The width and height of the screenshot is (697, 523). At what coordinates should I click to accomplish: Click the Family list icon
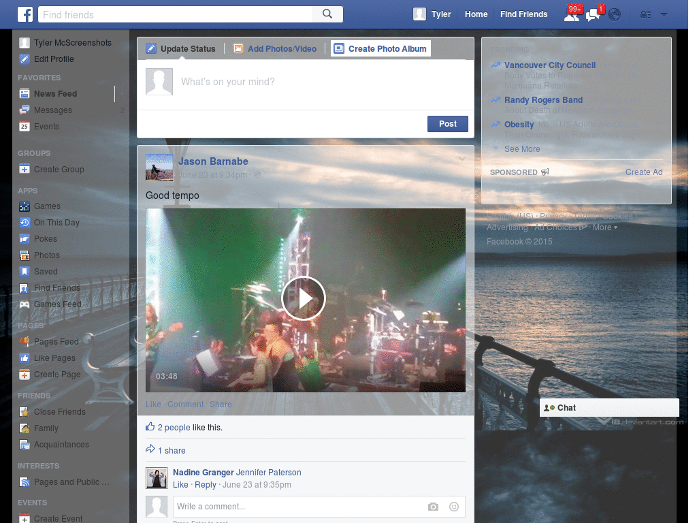[x=25, y=428]
